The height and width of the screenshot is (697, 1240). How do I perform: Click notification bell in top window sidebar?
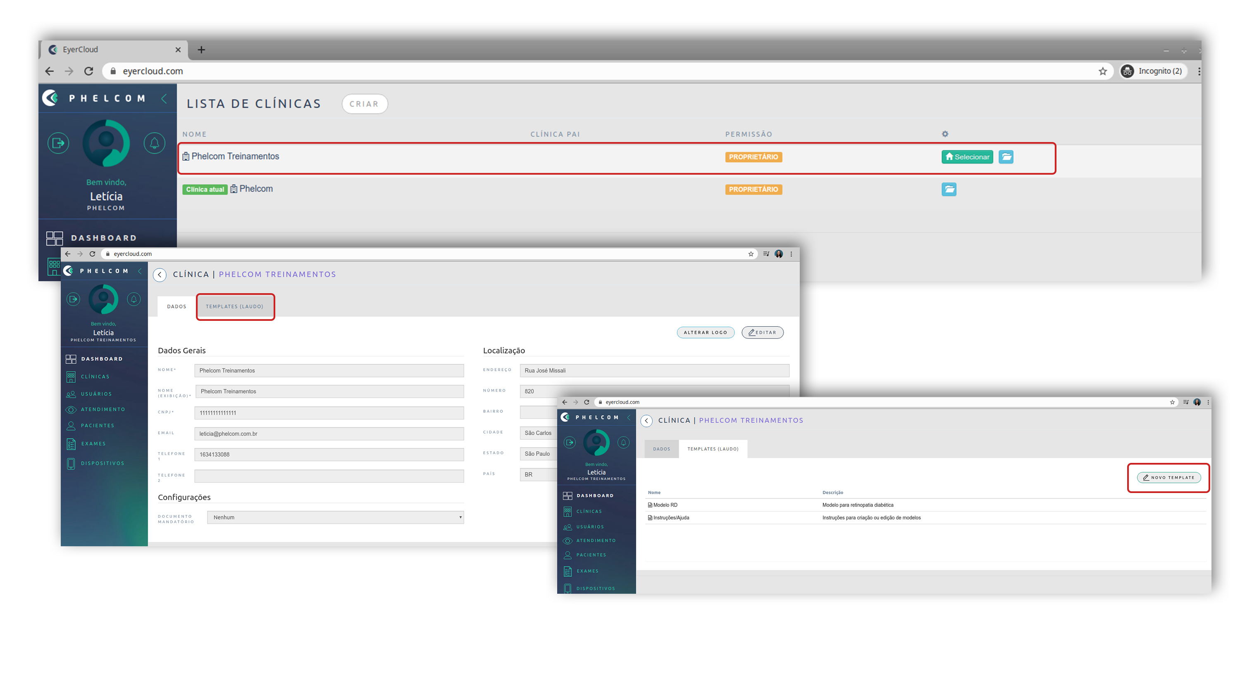155,143
